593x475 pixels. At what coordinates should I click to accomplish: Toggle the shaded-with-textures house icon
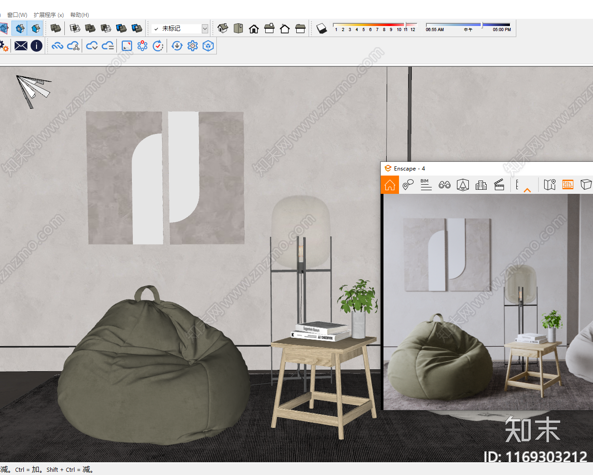pos(35,28)
